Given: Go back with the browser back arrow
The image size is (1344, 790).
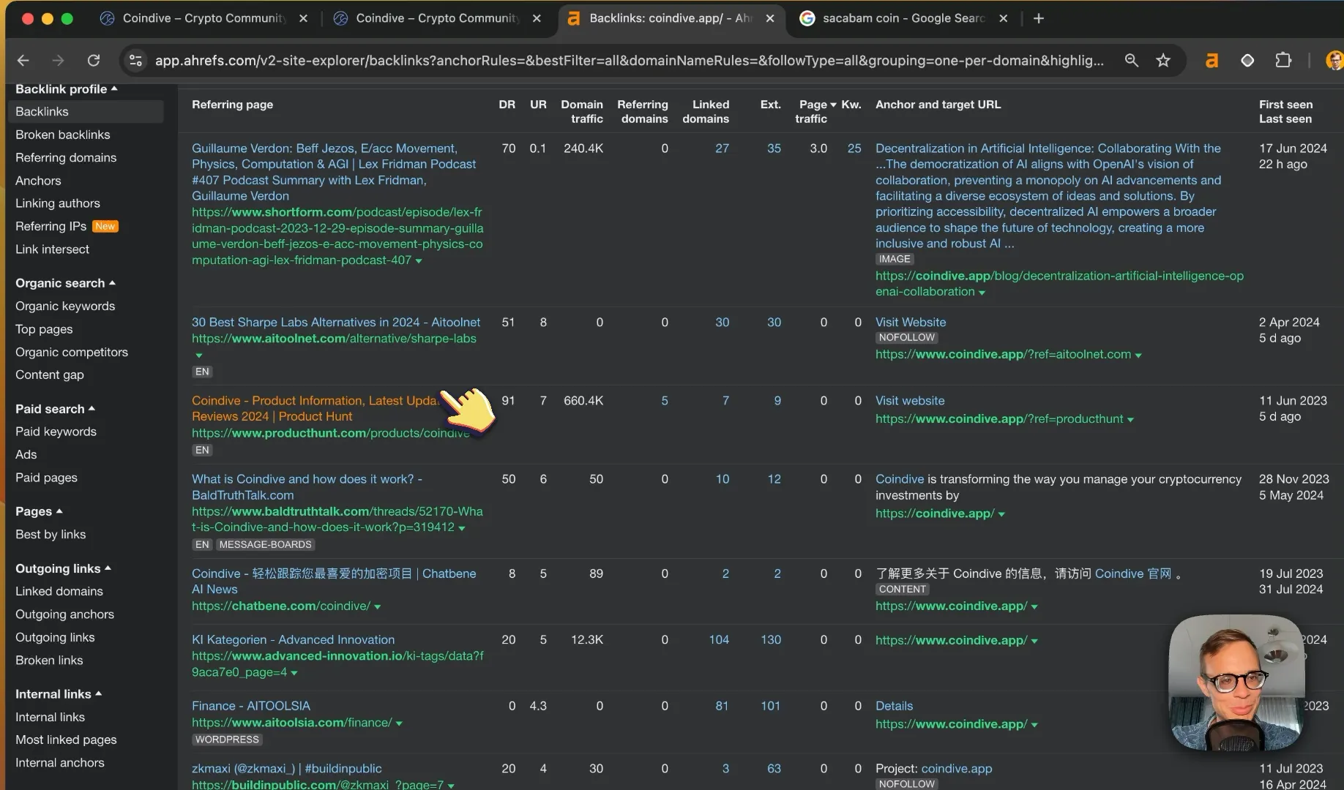Looking at the screenshot, I should tap(23, 61).
